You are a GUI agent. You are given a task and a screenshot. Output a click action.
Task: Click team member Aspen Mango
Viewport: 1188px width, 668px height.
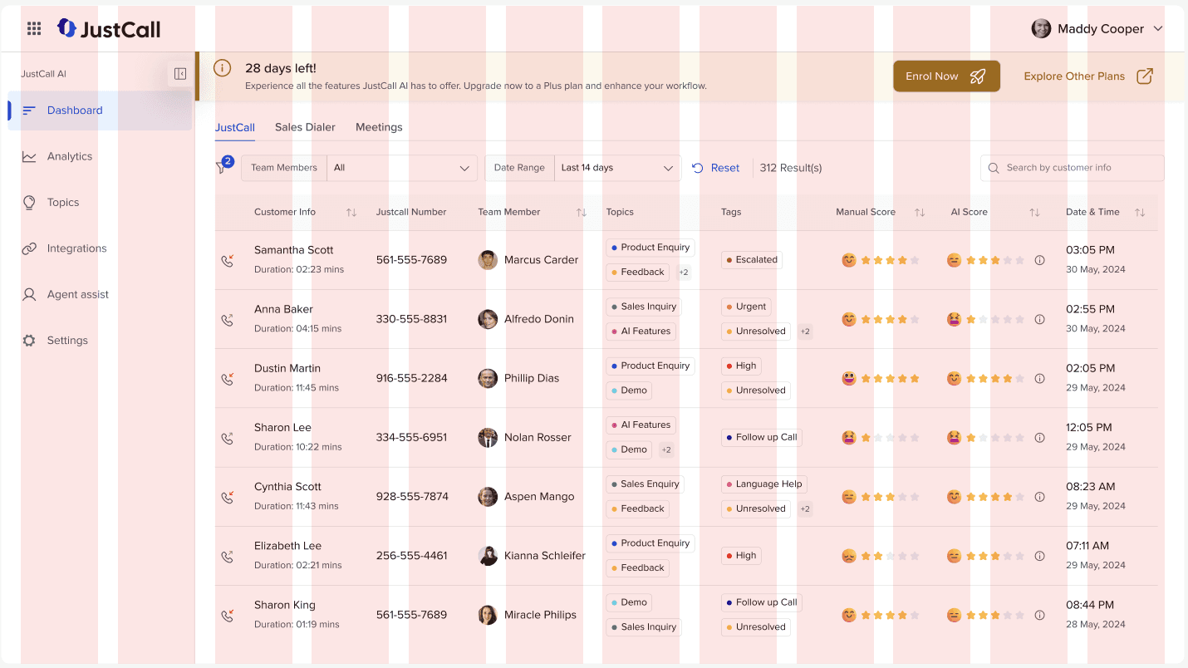click(x=539, y=497)
